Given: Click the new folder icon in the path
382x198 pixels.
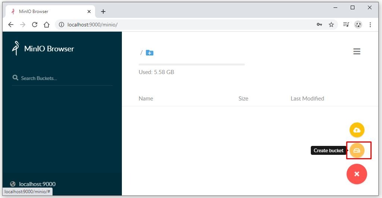Looking at the screenshot, I should tap(149, 53).
